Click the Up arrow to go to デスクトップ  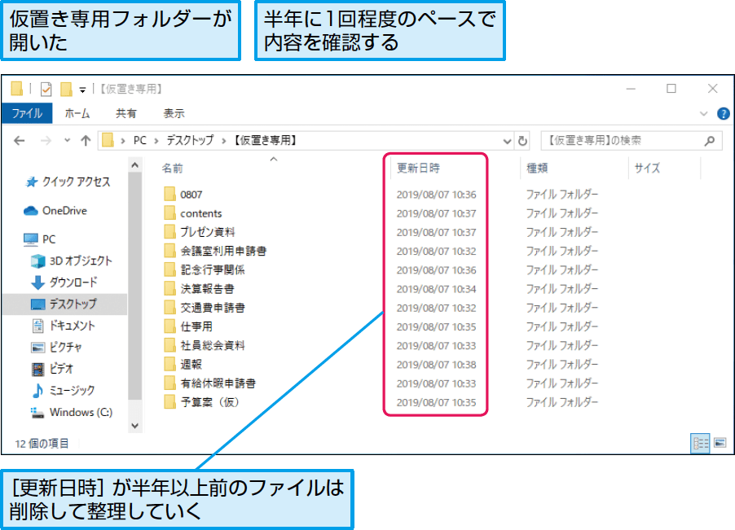85,140
